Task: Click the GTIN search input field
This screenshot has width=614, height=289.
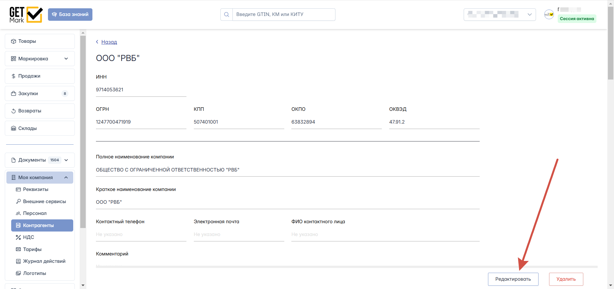Action: tap(284, 14)
